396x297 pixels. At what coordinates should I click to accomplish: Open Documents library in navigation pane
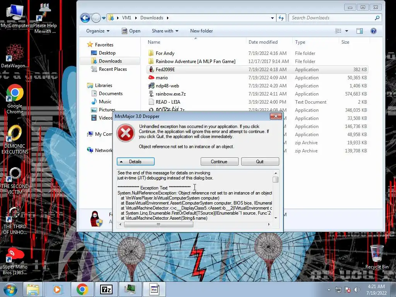click(107, 94)
